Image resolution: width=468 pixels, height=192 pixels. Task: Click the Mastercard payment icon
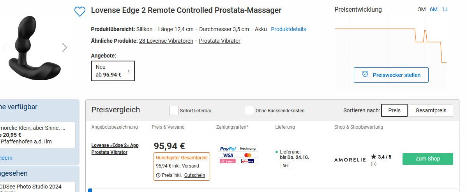(247, 155)
